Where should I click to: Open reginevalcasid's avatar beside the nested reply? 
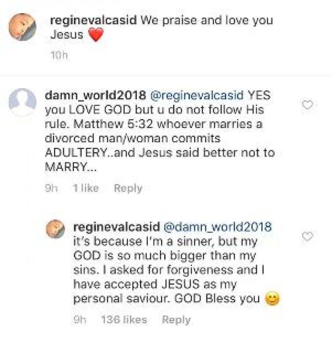coord(55,229)
